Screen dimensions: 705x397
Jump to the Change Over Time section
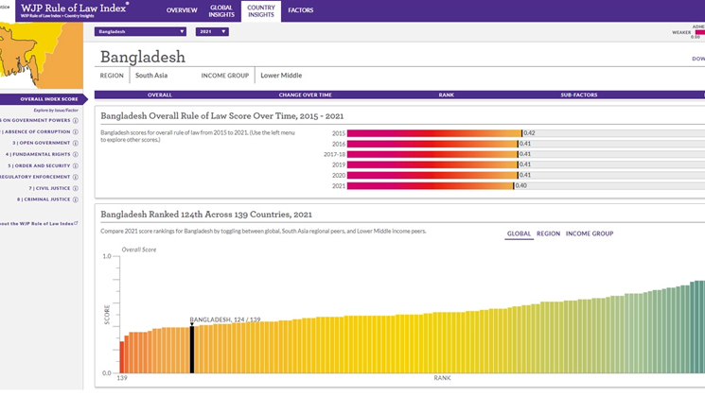(305, 95)
